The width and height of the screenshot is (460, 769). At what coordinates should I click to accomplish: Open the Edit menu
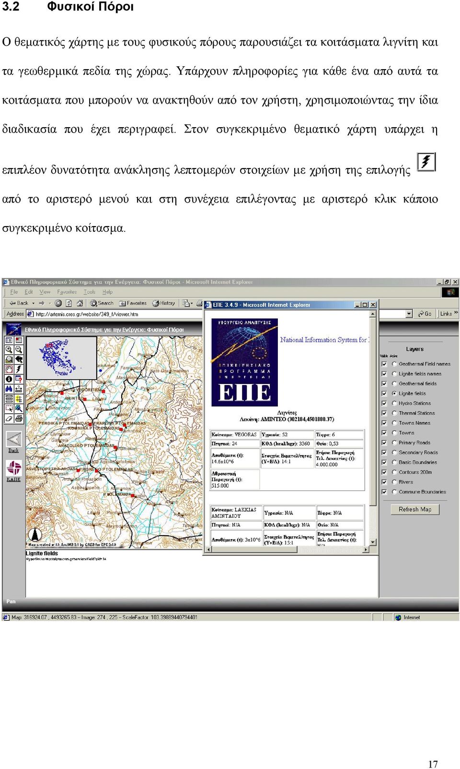29,292
